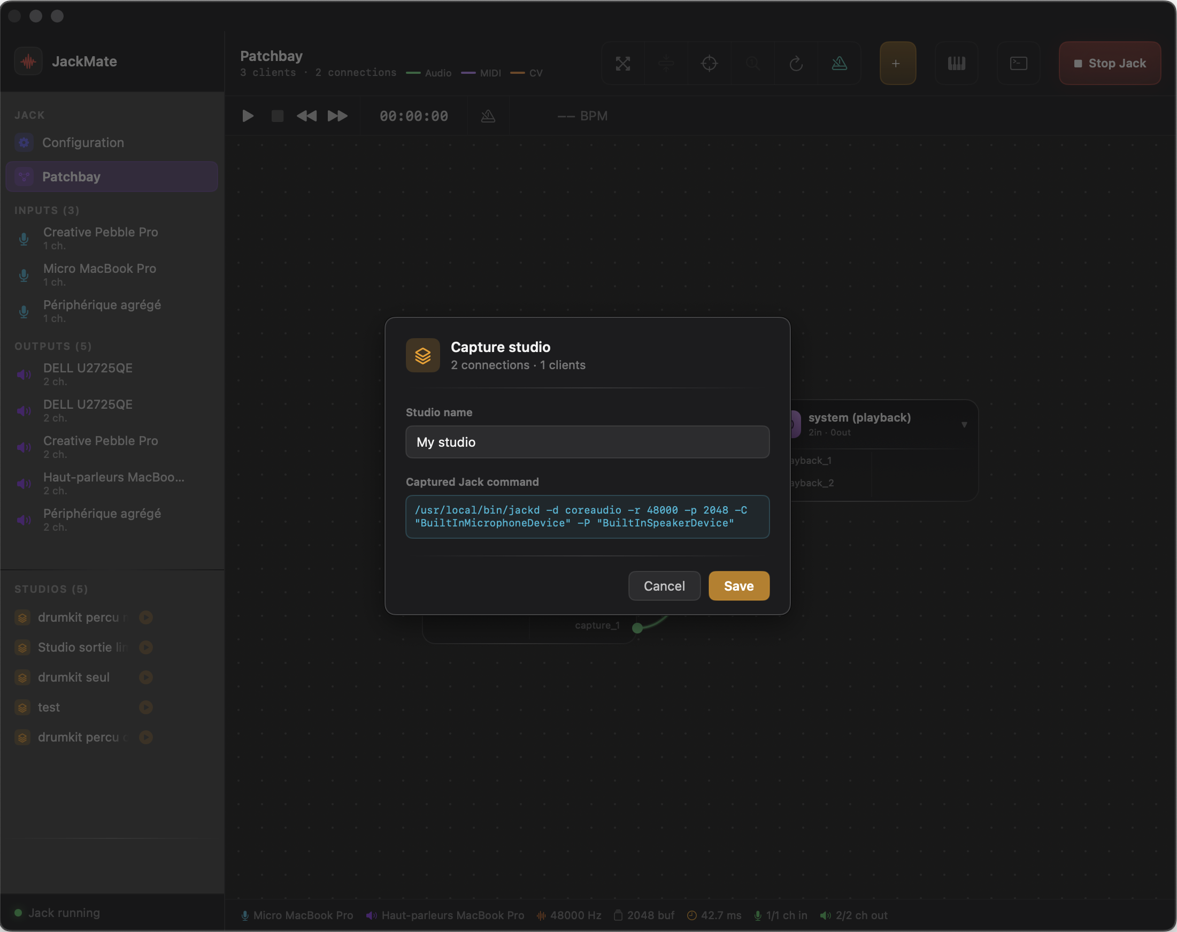Click the orange plus capture button
1177x932 pixels.
897,63
